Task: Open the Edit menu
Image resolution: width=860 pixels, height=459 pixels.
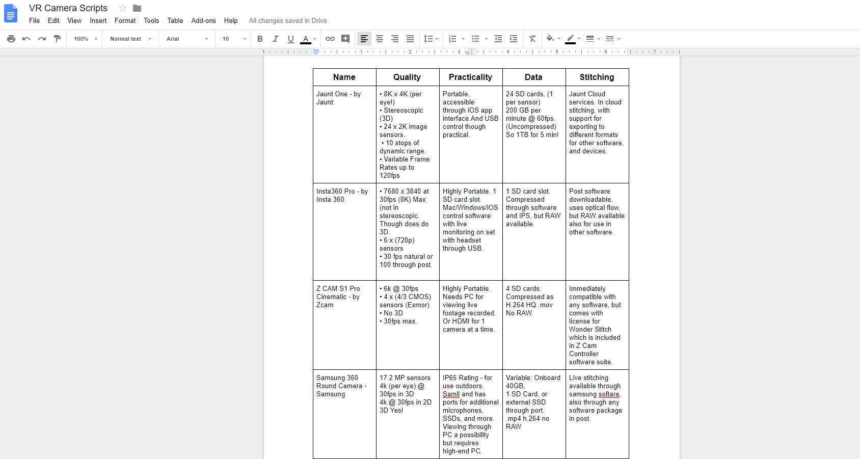Action: pos(53,21)
